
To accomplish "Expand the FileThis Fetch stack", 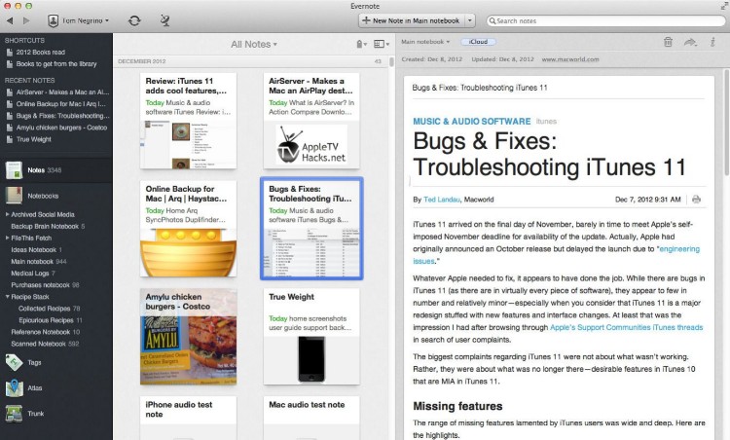I will tap(7, 238).
